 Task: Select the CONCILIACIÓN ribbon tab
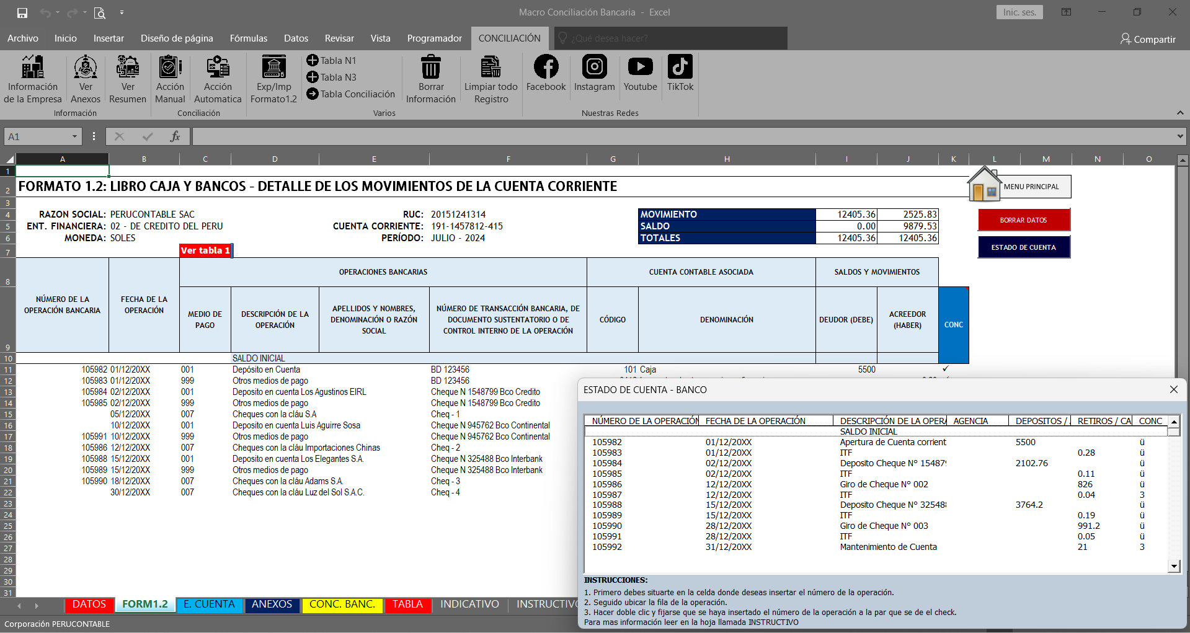(510, 38)
